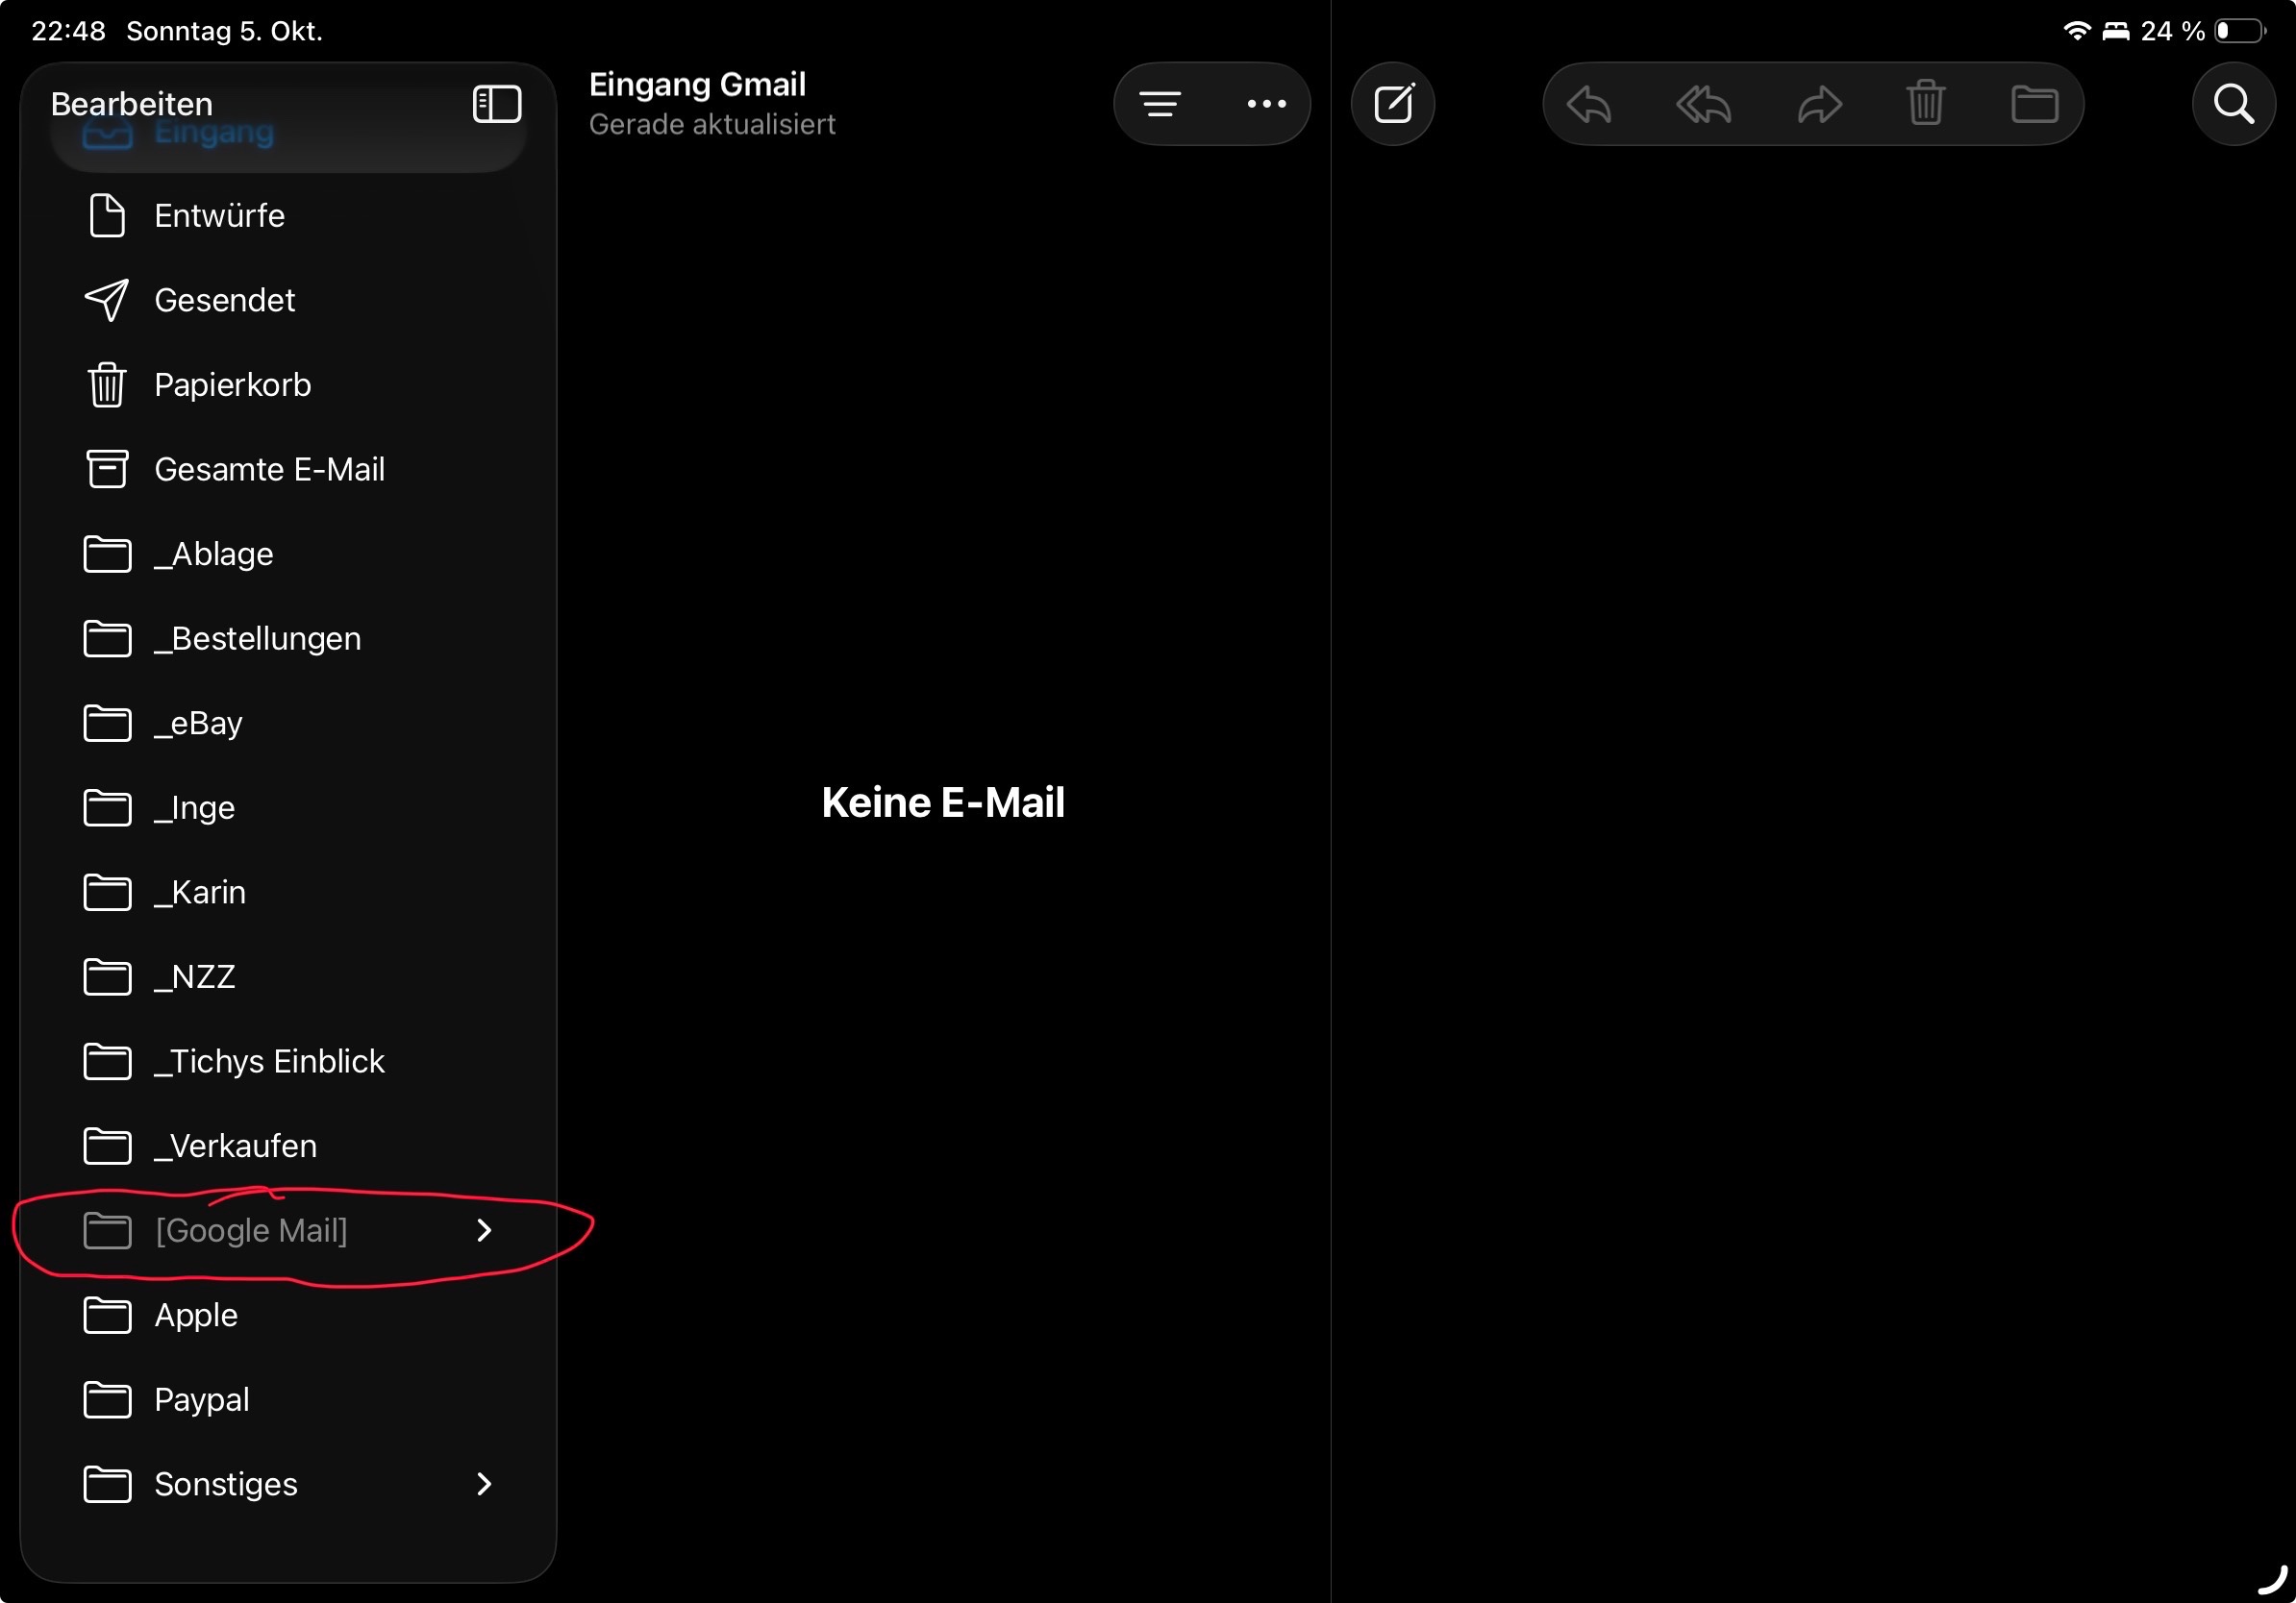Select the Paypal folder
2296x1603 pixels.
pyautogui.click(x=201, y=1399)
